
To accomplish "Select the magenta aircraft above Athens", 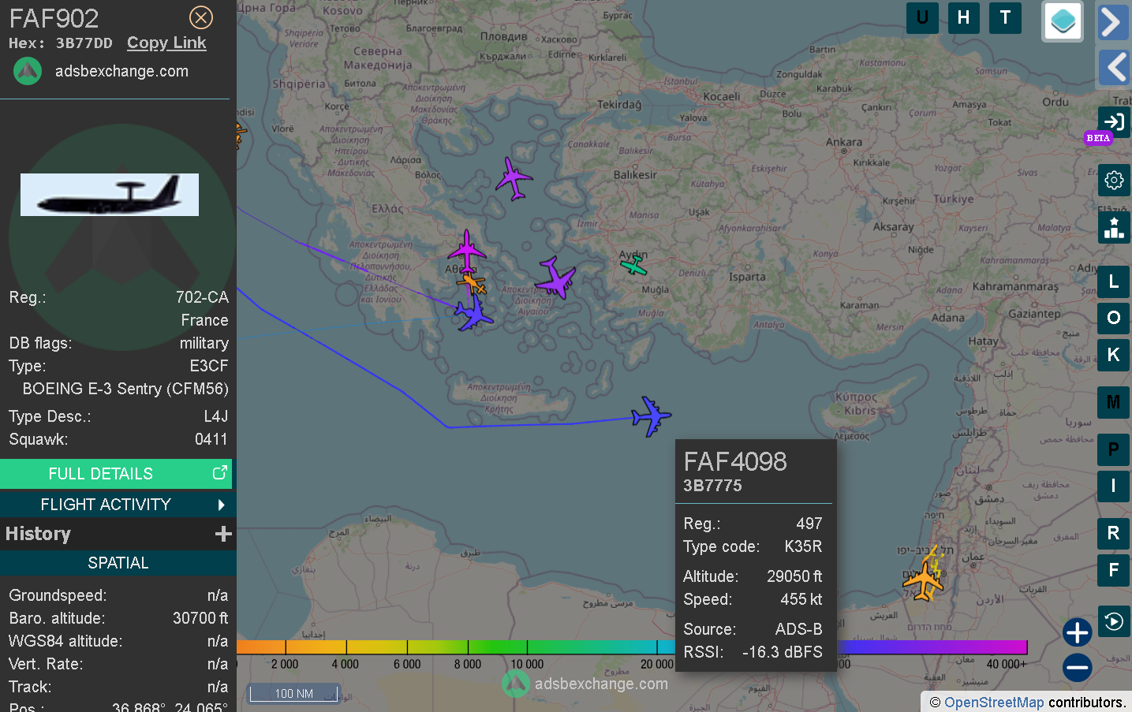I will click(x=467, y=252).
